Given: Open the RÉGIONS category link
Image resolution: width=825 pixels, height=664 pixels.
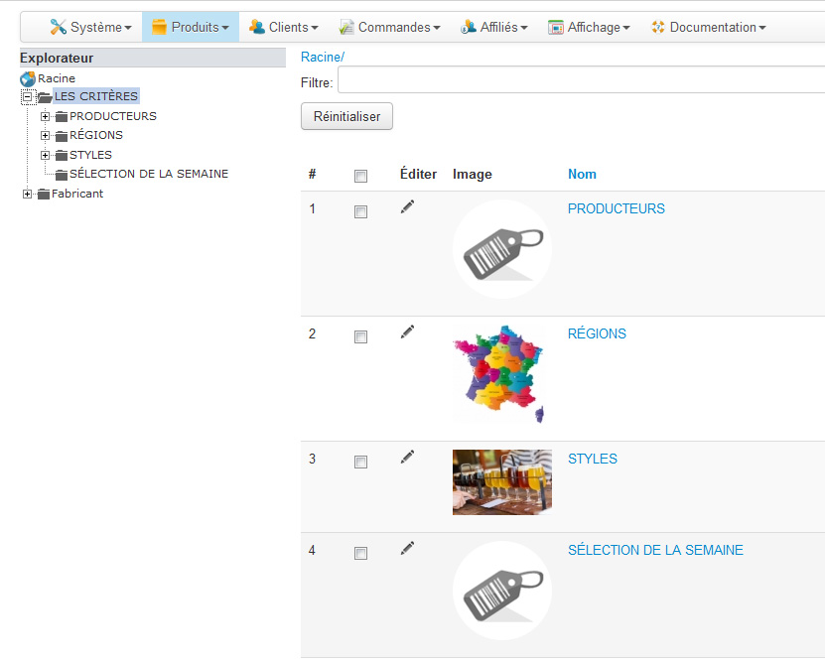Looking at the screenshot, I should (597, 333).
